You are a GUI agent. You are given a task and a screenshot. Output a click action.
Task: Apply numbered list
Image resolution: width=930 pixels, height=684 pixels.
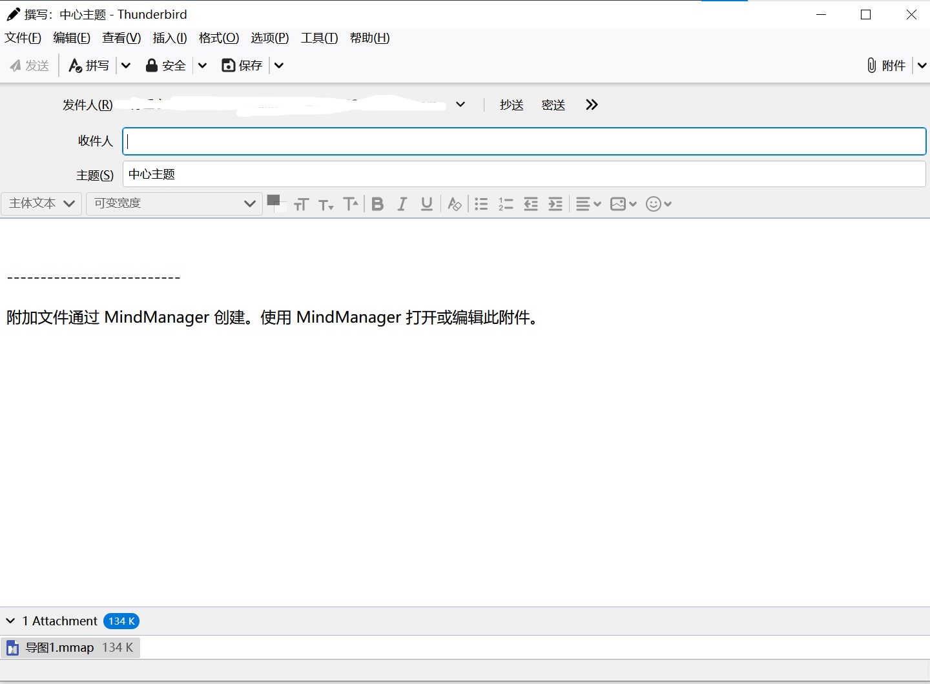pyautogui.click(x=506, y=205)
